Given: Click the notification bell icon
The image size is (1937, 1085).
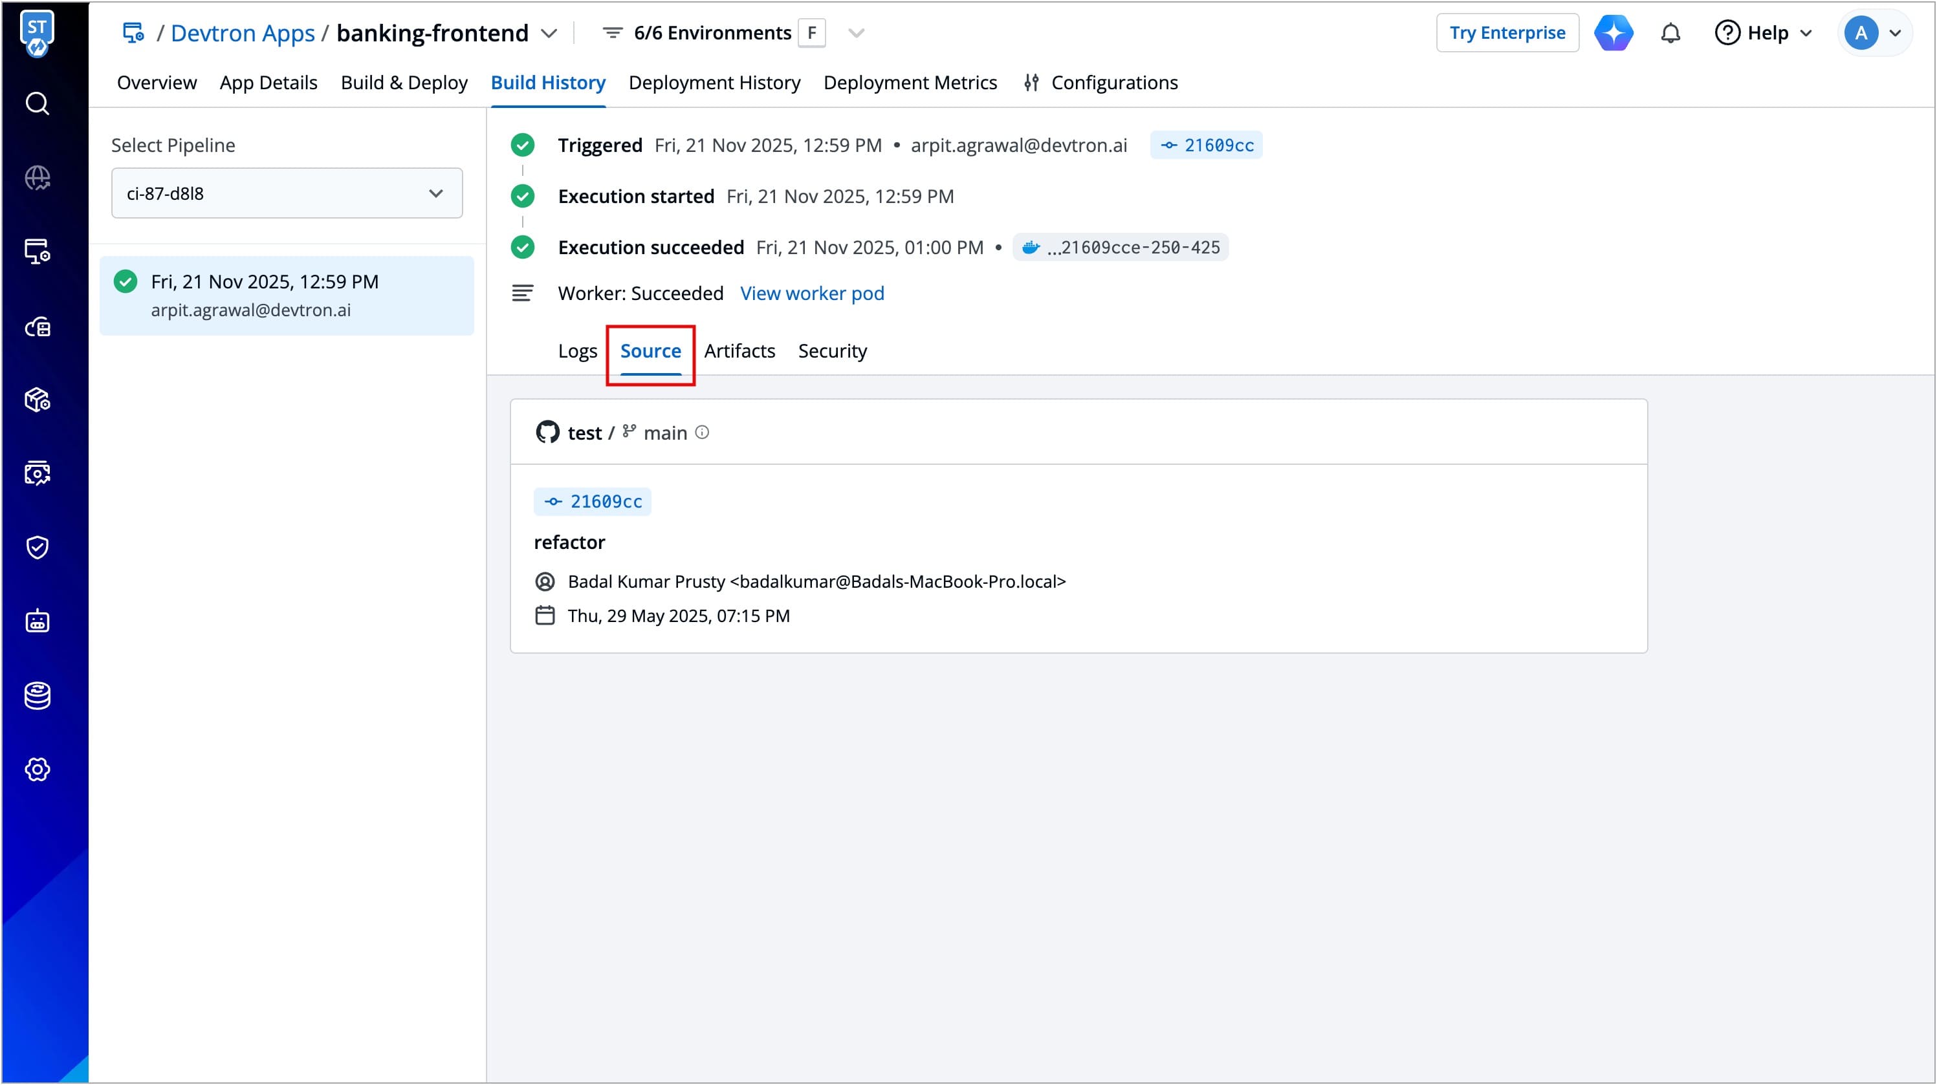Looking at the screenshot, I should point(1670,33).
